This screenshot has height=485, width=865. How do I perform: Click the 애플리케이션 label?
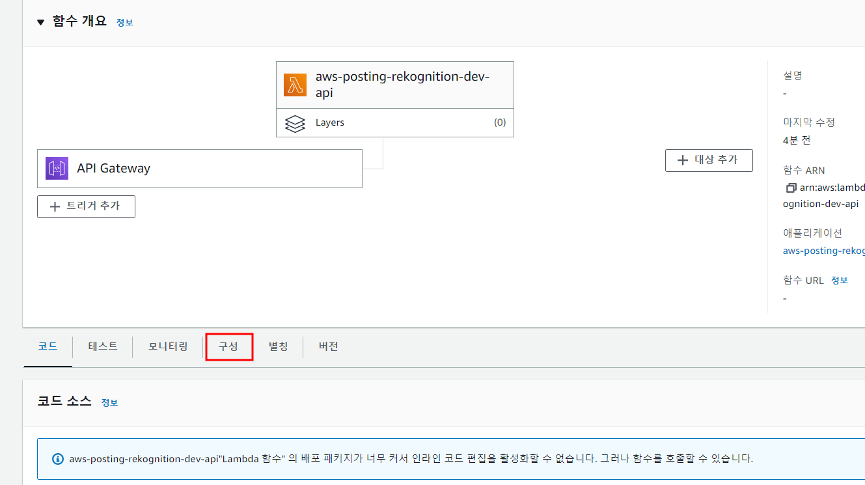(x=812, y=233)
